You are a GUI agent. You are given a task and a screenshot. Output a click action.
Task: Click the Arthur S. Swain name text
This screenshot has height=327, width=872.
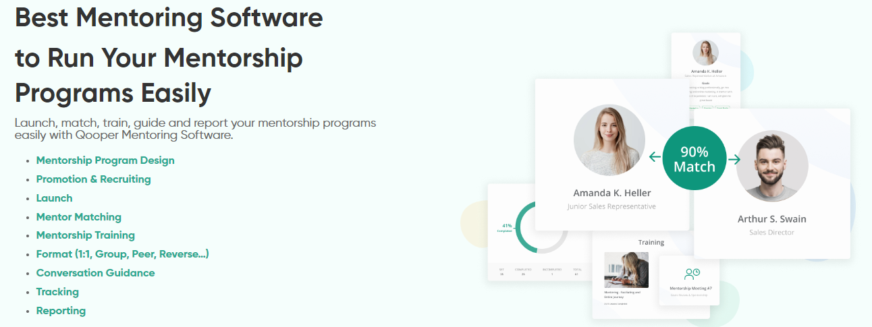pos(771,218)
